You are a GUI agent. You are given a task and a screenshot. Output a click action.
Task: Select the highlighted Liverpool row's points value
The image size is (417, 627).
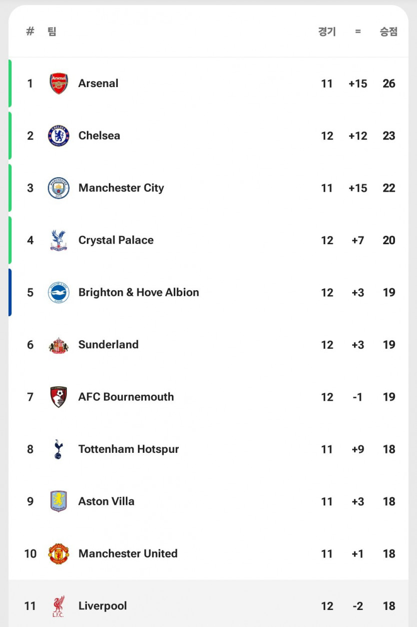point(389,606)
